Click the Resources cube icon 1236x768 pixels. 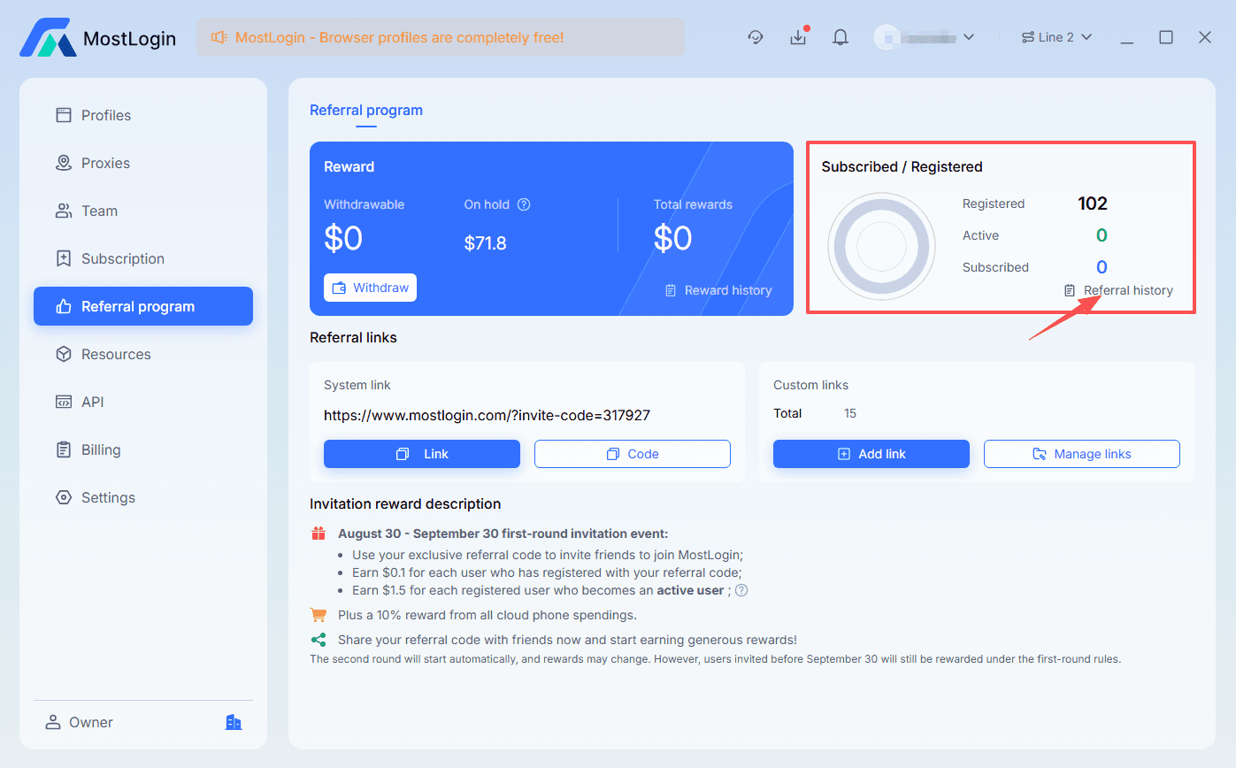pyautogui.click(x=63, y=354)
